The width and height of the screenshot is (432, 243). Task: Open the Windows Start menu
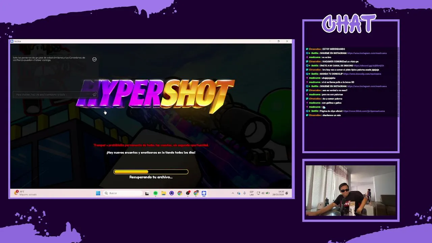[x=98, y=193]
